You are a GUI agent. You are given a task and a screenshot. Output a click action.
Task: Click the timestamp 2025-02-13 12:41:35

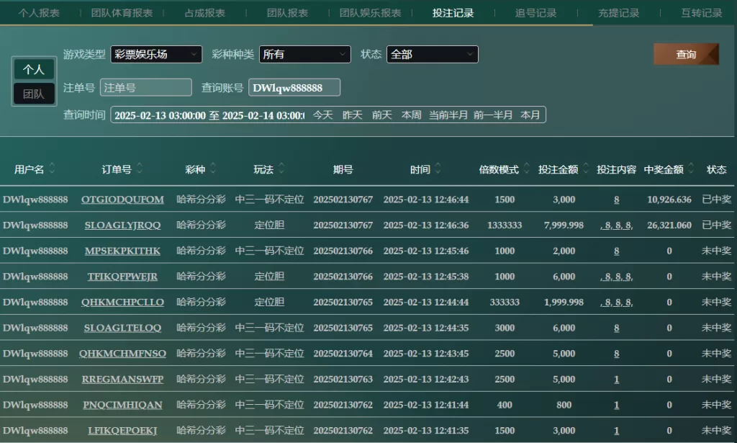click(426, 430)
